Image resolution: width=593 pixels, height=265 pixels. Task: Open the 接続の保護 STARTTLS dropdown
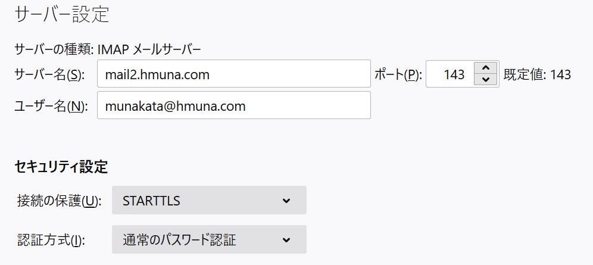click(209, 201)
